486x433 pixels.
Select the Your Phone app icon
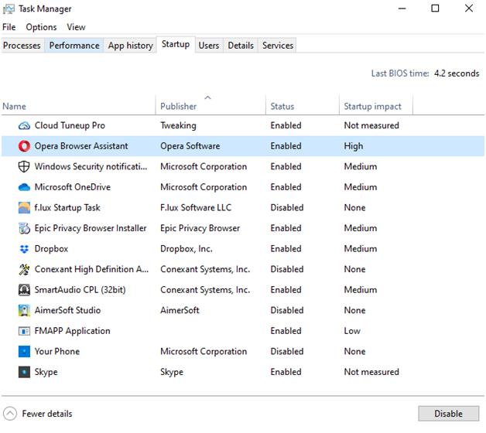[x=23, y=352]
